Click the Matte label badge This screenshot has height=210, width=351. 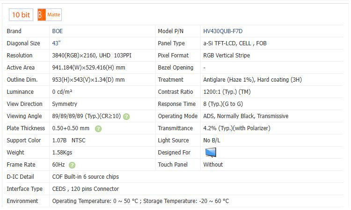(x=53, y=15)
